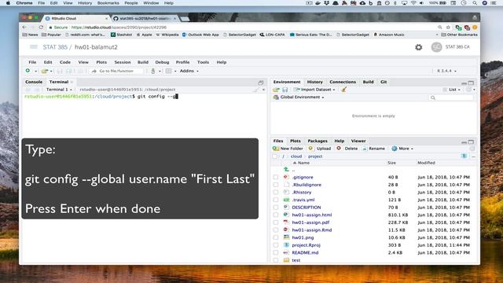Toggle the select-all files checkbox

(x=274, y=156)
